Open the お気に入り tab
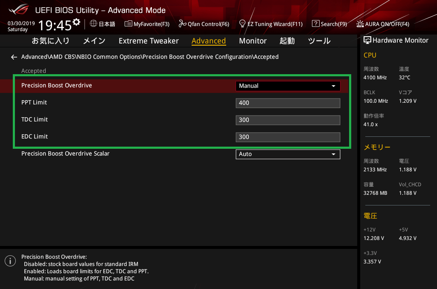437x289 pixels. 50,41
